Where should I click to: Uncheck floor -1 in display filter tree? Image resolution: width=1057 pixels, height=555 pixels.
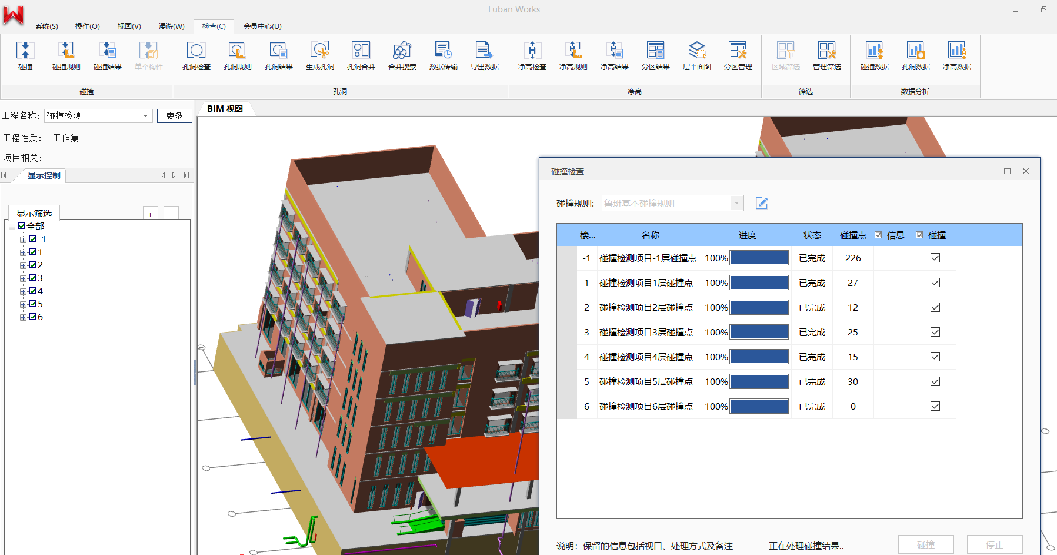(x=33, y=239)
